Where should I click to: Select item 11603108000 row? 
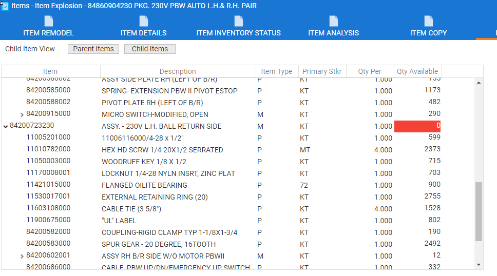click(x=48, y=208)
